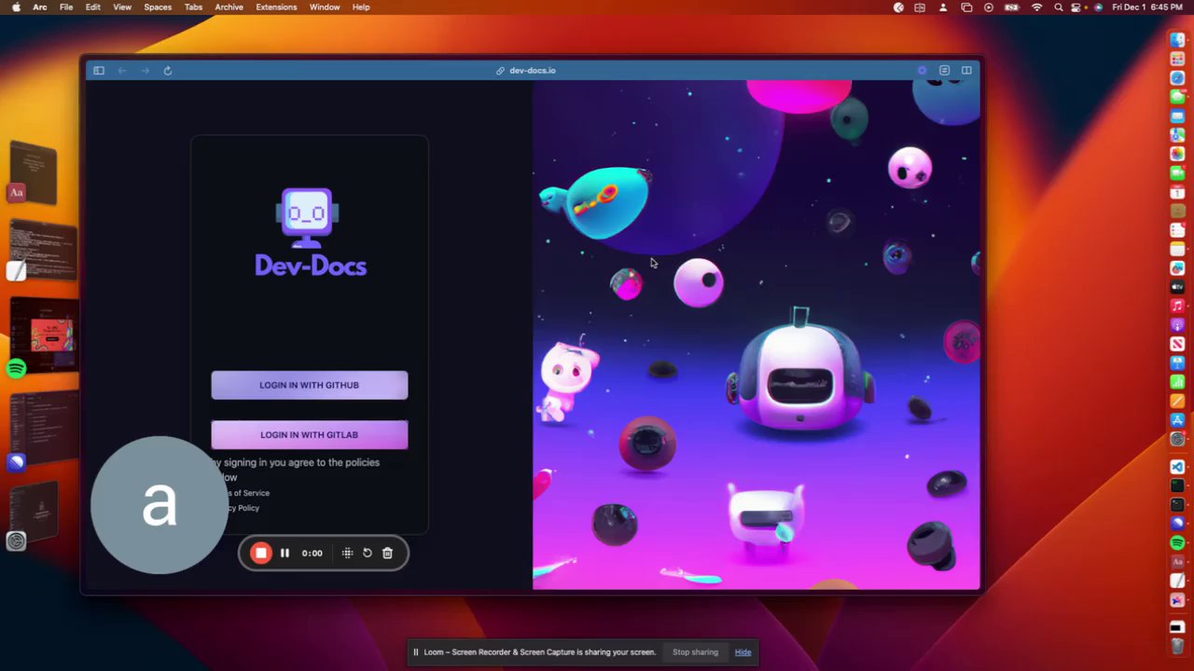The image size is (1194, 671).
Task: Click the Loom camera bubble showing letter a
Action: (x=160, y=504)
